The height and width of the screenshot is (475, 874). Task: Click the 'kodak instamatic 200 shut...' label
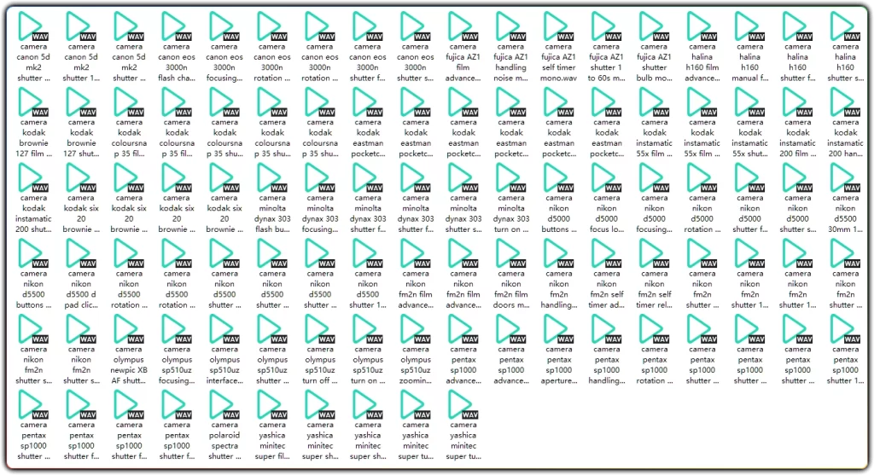33,214
